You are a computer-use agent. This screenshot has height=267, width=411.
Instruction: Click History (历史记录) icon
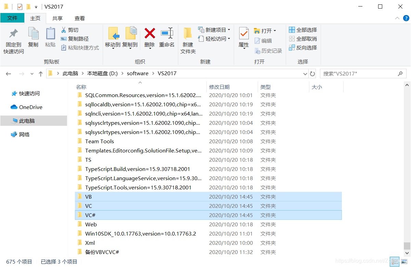point(257,51)
